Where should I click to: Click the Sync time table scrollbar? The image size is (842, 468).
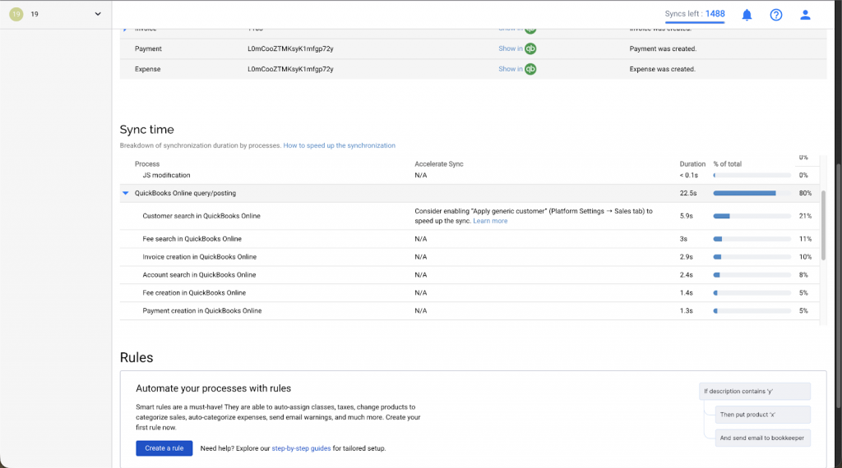click(x=822, y=230)
